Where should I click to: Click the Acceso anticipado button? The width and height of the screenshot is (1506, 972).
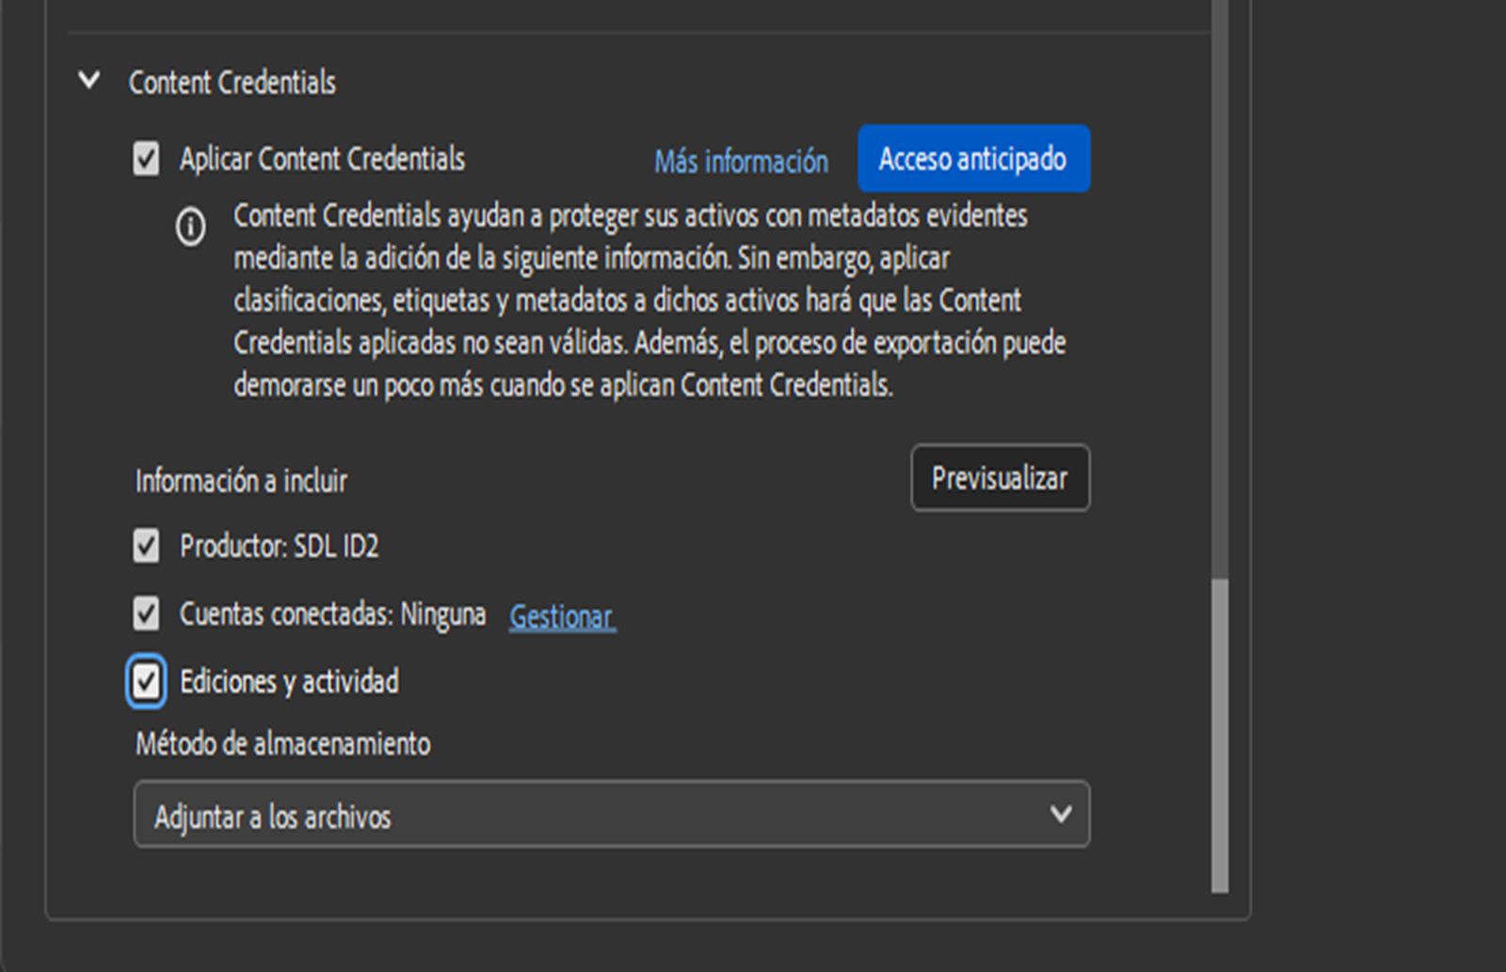click(x=974, y=158)
